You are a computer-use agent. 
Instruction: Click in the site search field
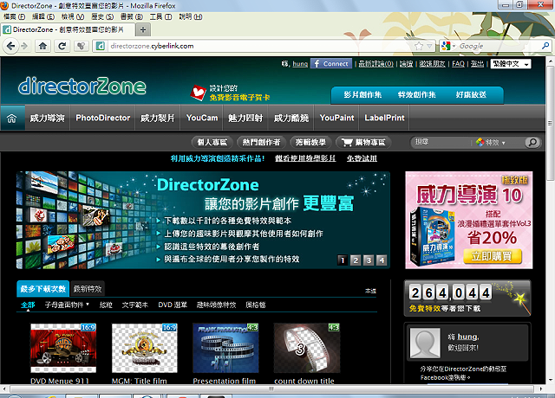coord(441,142)
